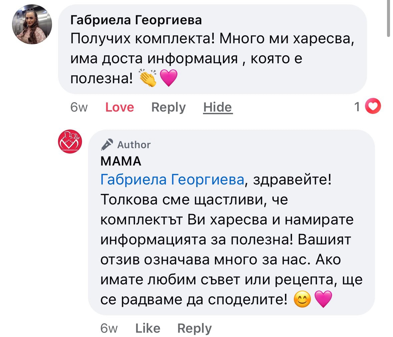
Task: Open the MAMA page avatar logo
Action: (x=70, y=142)
